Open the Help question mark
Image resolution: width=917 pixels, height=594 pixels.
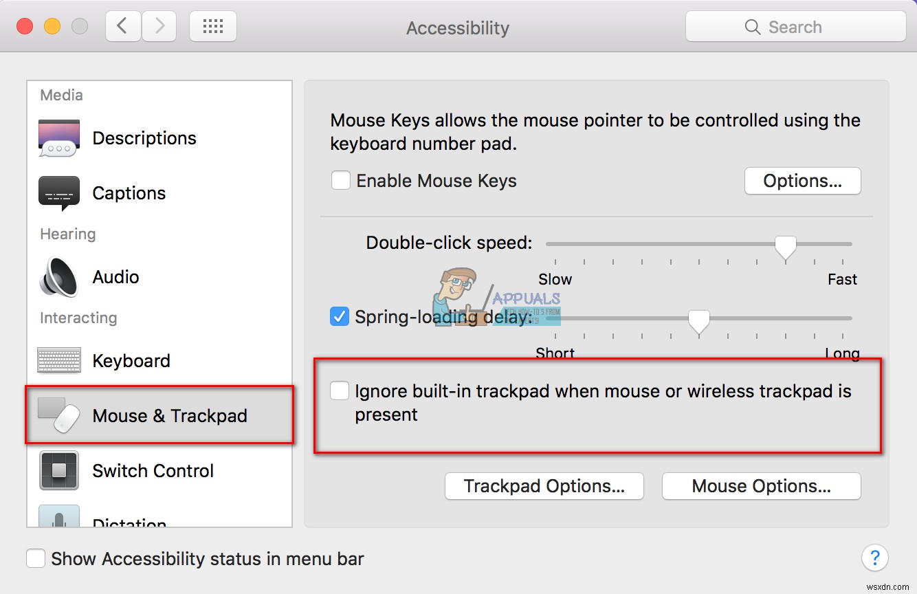[875, 558]
